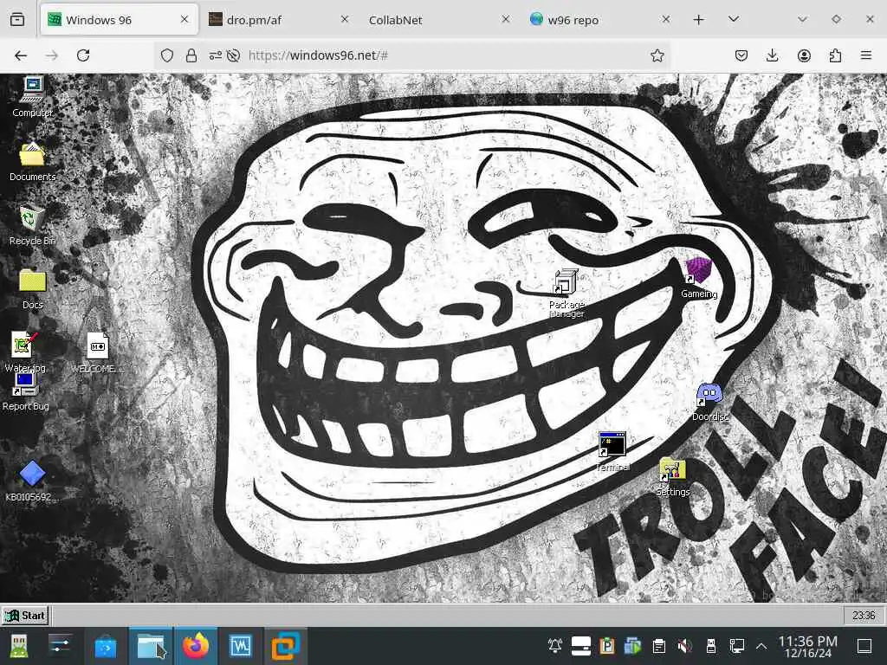Open the Computer desktop icon
The width and height of the screenshot is (887, 665).
click(32, 96)
